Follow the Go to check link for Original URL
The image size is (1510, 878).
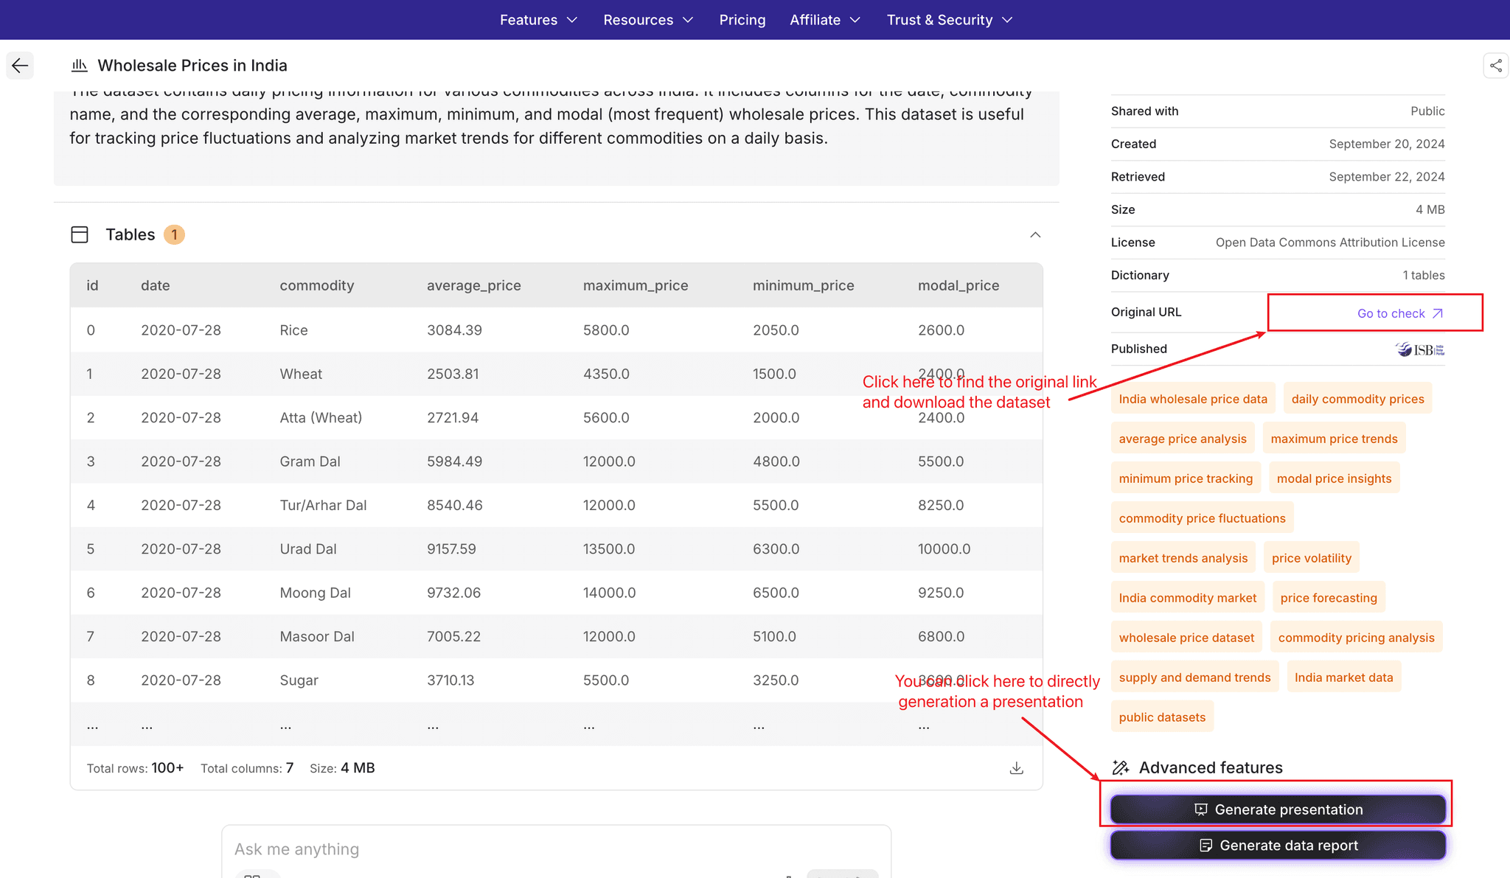point(1399,313)
